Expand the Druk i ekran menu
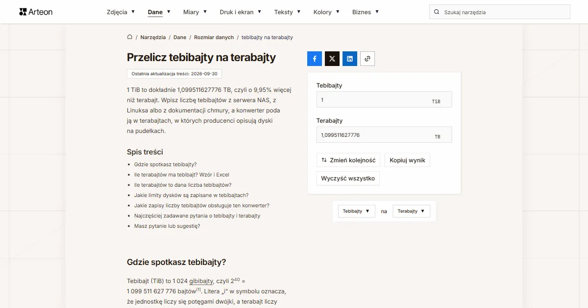This screenshot has width=588, height=308. pyautogui.click(x=241, y=12)
